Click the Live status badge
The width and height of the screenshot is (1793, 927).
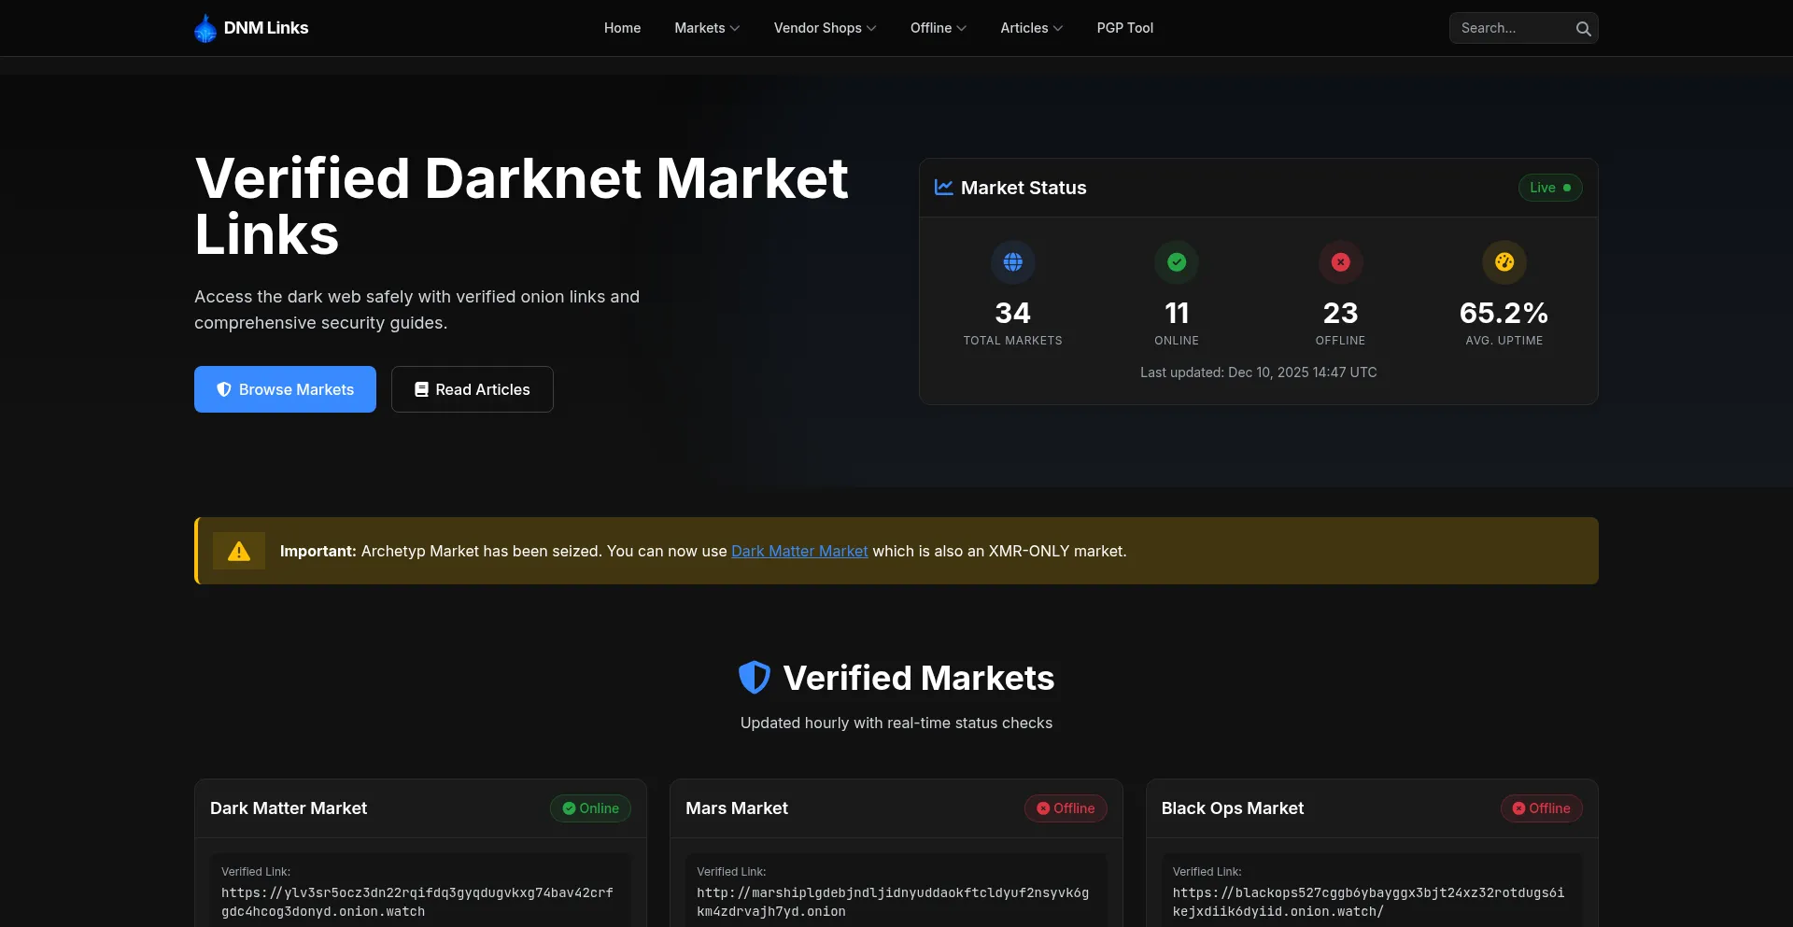(x=1549, y=188)
